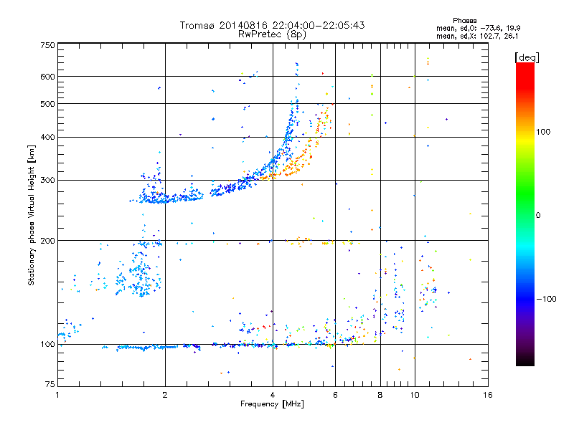Click the '0' color bar tick label
574x430 pixels.
(538, 216)
